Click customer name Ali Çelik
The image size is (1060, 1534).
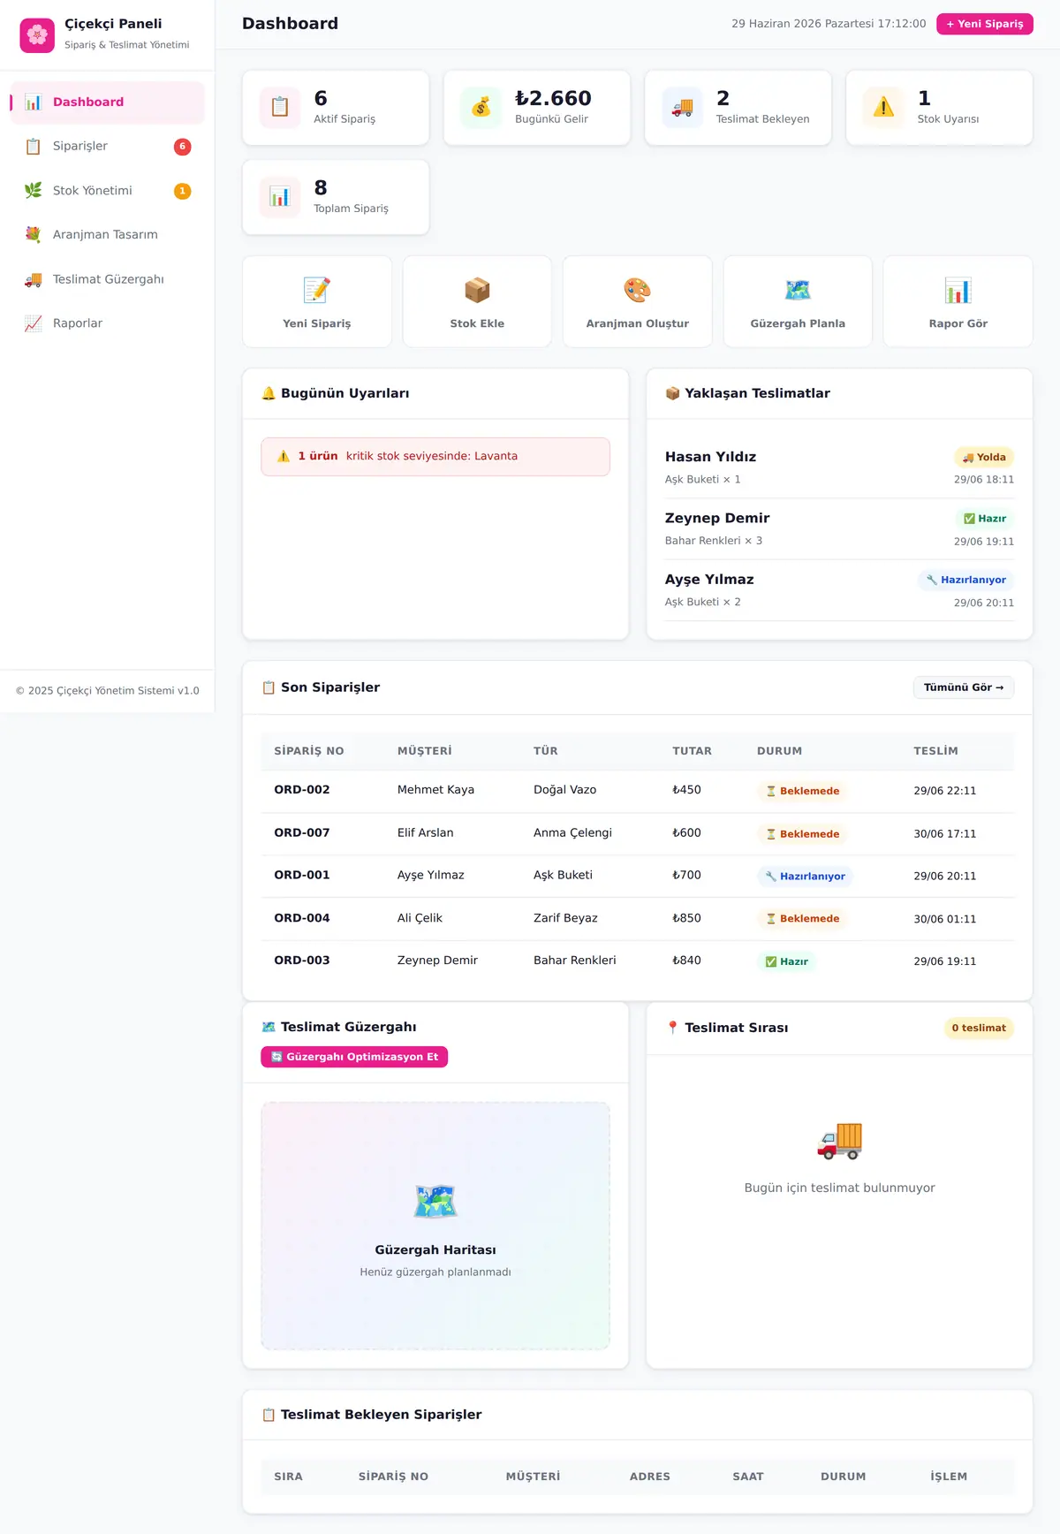point(420,918)
